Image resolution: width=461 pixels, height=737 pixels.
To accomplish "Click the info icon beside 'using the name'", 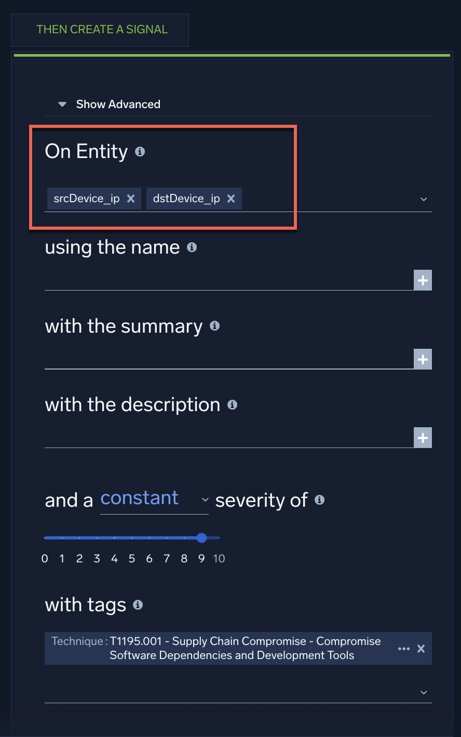I will [x=191, y=247].
